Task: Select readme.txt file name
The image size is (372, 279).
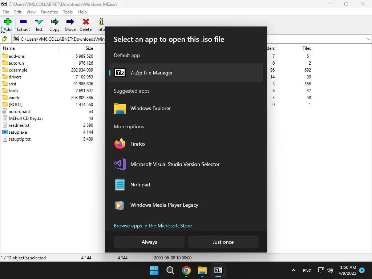Action: (19, 125)
